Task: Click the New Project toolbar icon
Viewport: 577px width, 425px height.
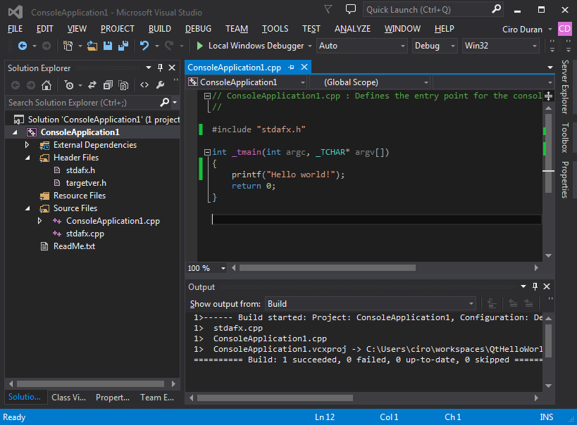Action: coord(68,46)
